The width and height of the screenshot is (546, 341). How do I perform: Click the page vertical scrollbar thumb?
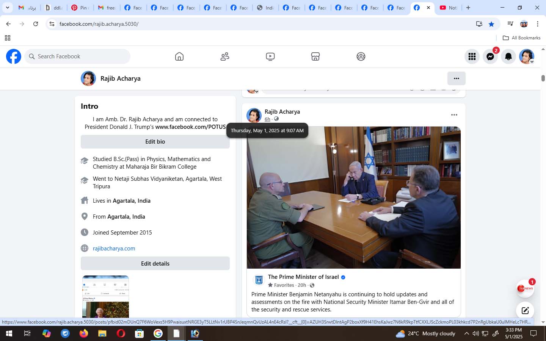(x=543, y=78)
